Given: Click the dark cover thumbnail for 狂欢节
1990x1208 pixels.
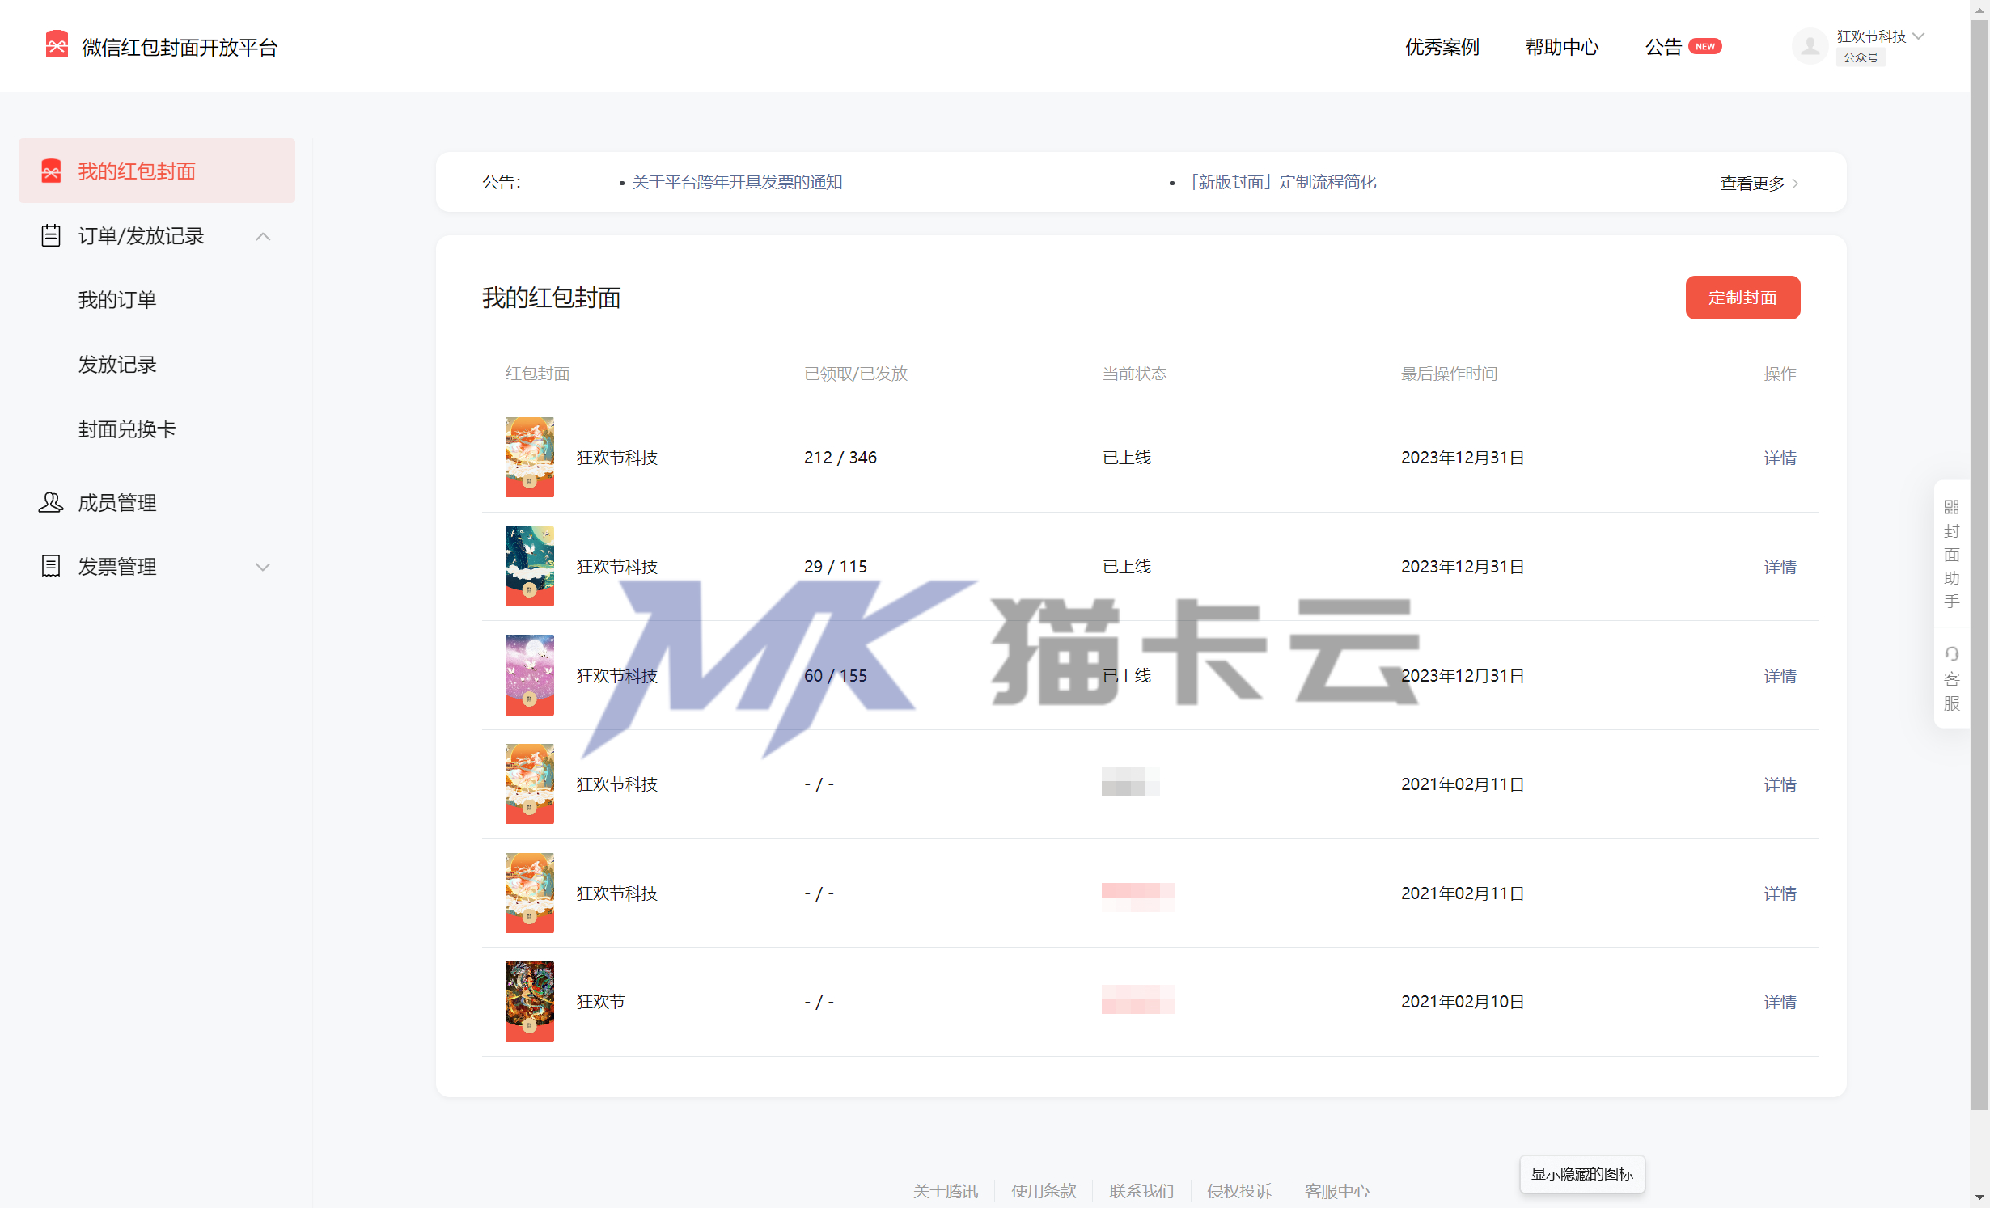Looking at the screenshot, I should point(530,1002).
